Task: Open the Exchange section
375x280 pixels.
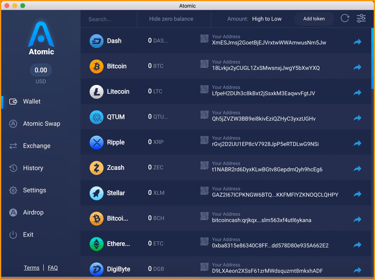Action: click(x=37, y=146)
